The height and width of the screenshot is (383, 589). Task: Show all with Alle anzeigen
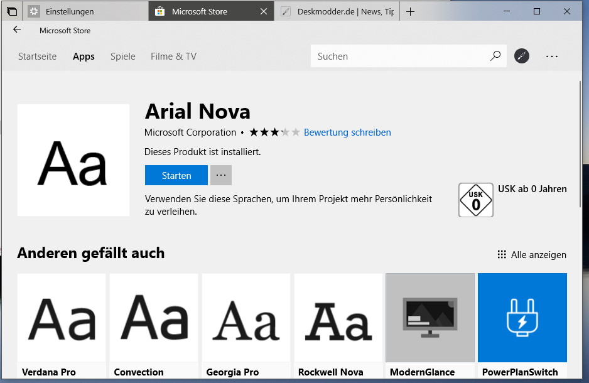[532, 254]
